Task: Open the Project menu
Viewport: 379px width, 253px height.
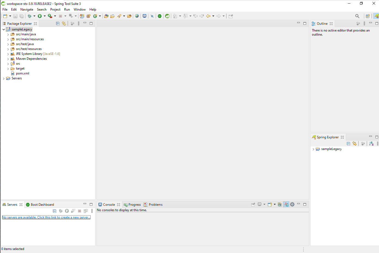Action: click(x=55, y=10)
